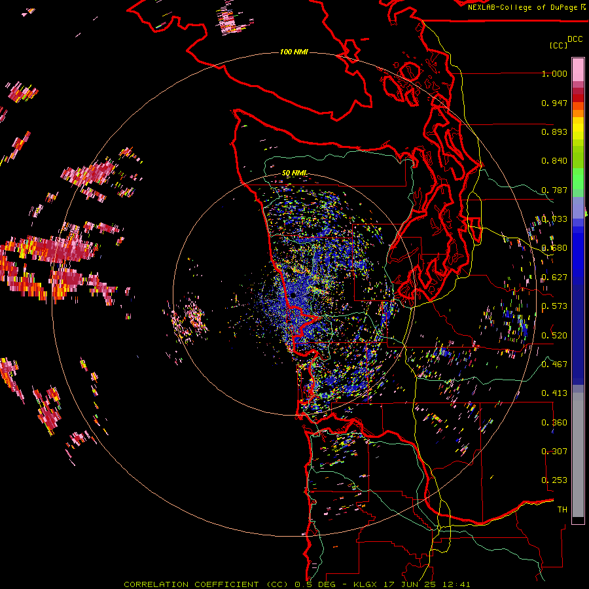The width and height of the screenshot is (589, 589).
Task: Click the 0.733 color scale value
Action: tap(554, 219)
